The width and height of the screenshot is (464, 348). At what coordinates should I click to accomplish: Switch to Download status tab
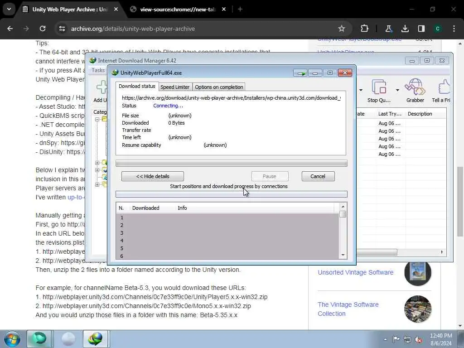pos(137,86)
